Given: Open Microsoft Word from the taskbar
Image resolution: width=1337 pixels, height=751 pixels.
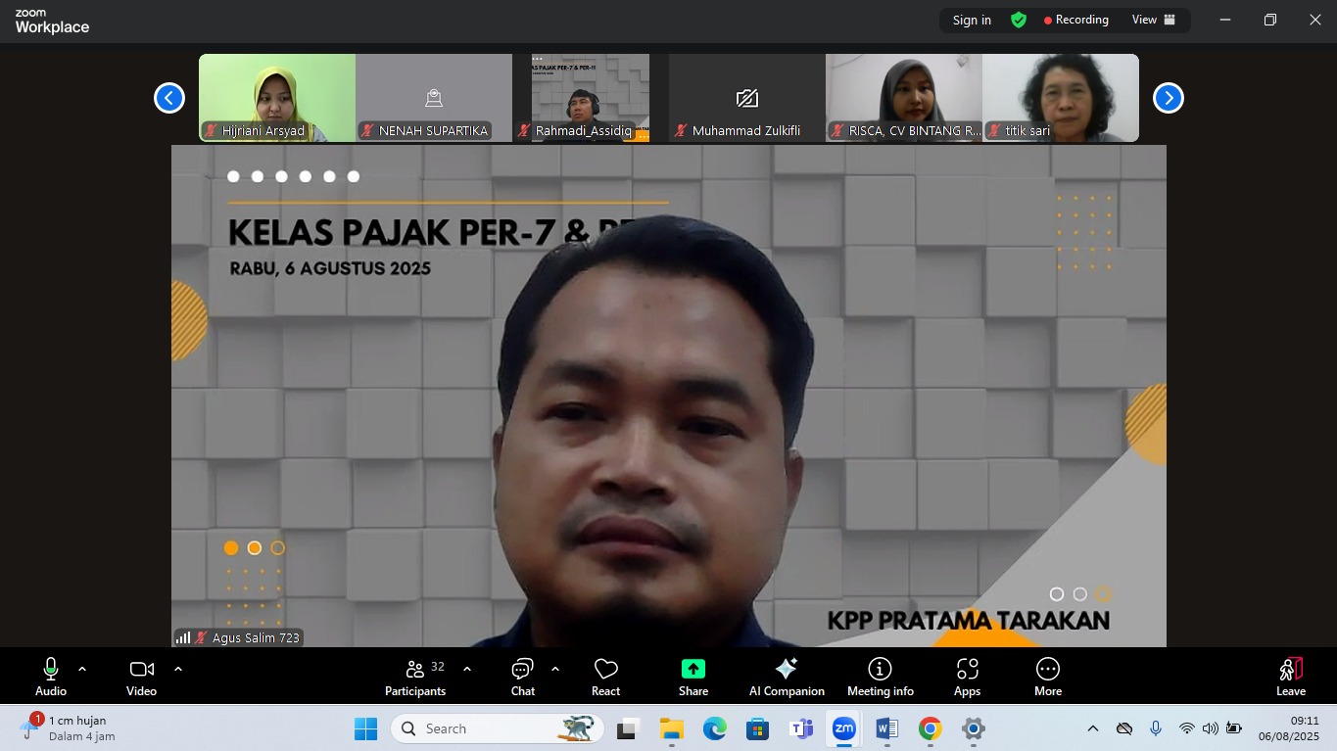Looking at the screenshot, I should [x=886, y=729].
